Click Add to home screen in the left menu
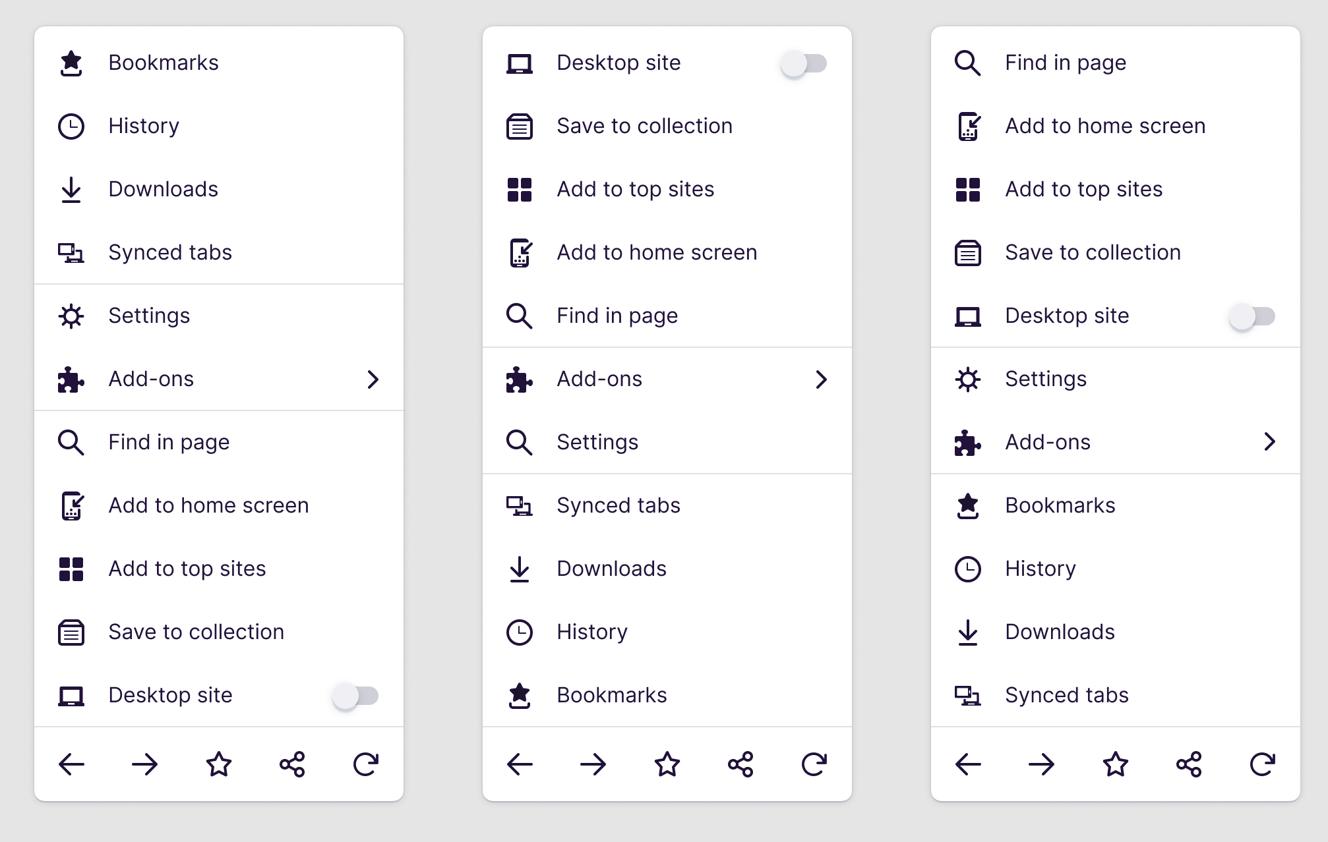Viewport: 1328px width, 842px height. click(208, 505)
